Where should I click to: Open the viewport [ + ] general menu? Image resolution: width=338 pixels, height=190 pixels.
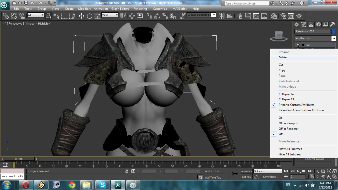tap(4, 24)
